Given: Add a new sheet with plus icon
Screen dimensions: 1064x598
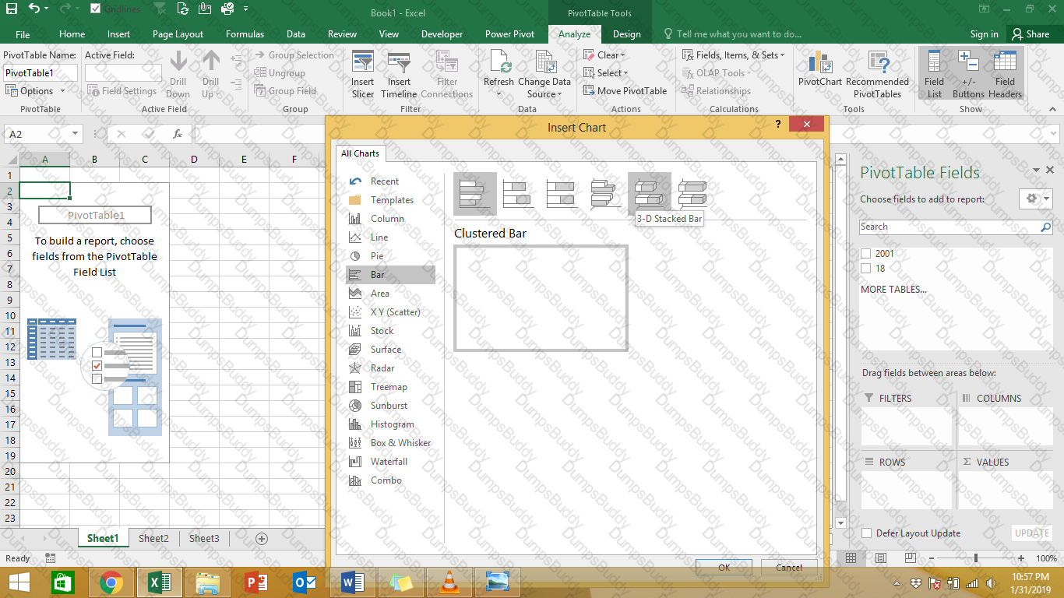Looking at the screenshot, I should [x=262, y=538].
